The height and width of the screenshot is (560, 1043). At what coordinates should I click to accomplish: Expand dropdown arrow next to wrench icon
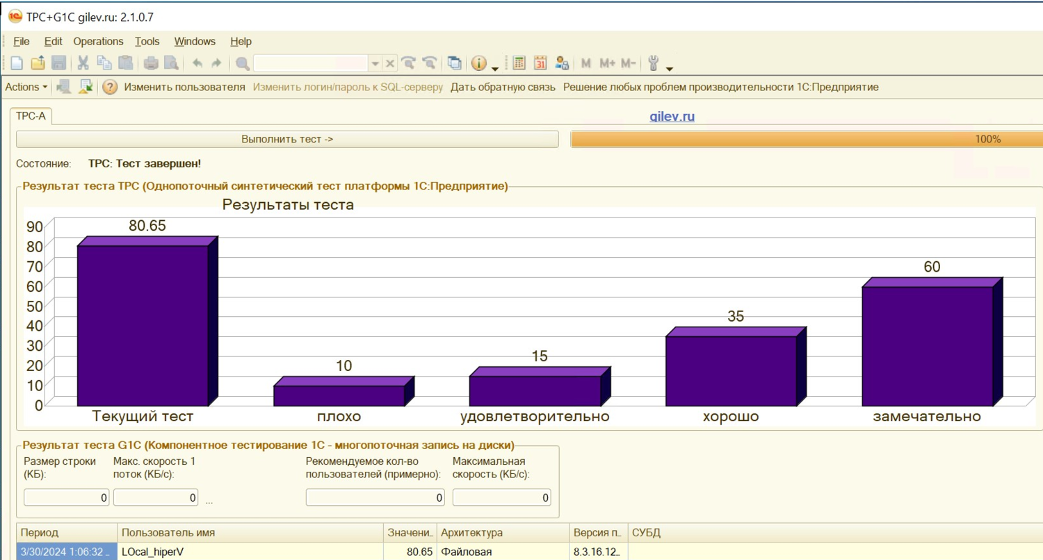(669, 67)
